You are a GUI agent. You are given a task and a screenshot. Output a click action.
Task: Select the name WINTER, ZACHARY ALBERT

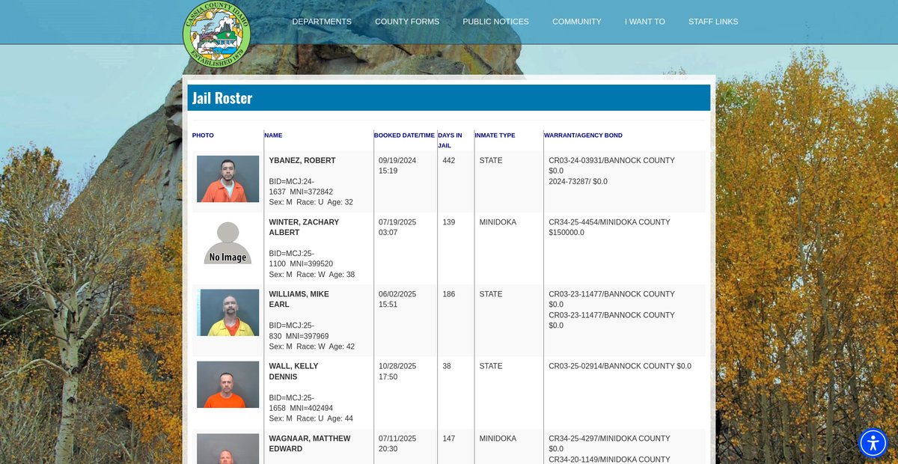tap(304, 228)
